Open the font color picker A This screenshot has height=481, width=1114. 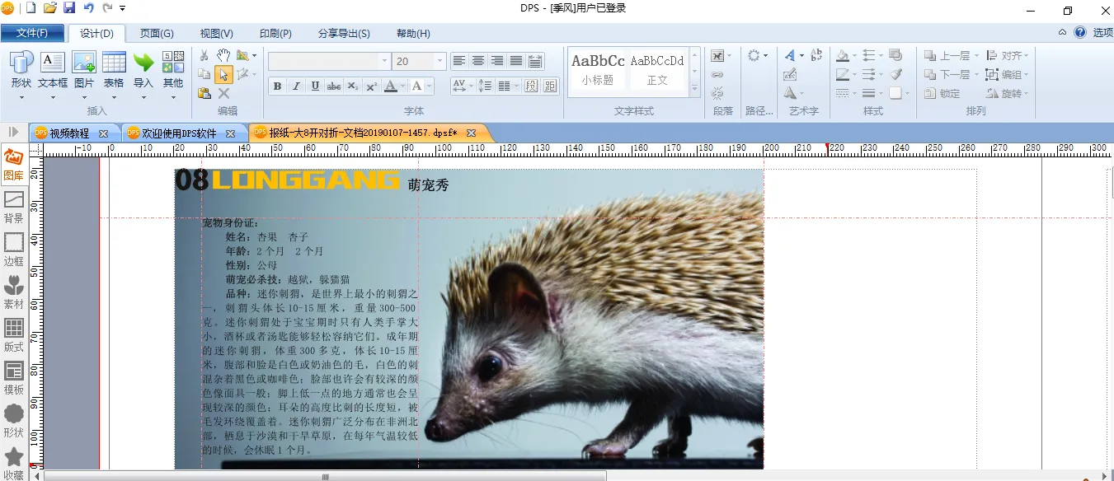point(391,86)
